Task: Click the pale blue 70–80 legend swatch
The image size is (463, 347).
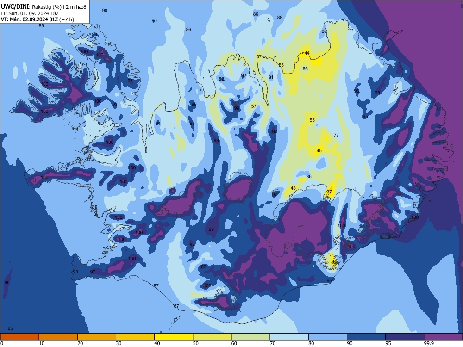Action: [x=289, y=337]
